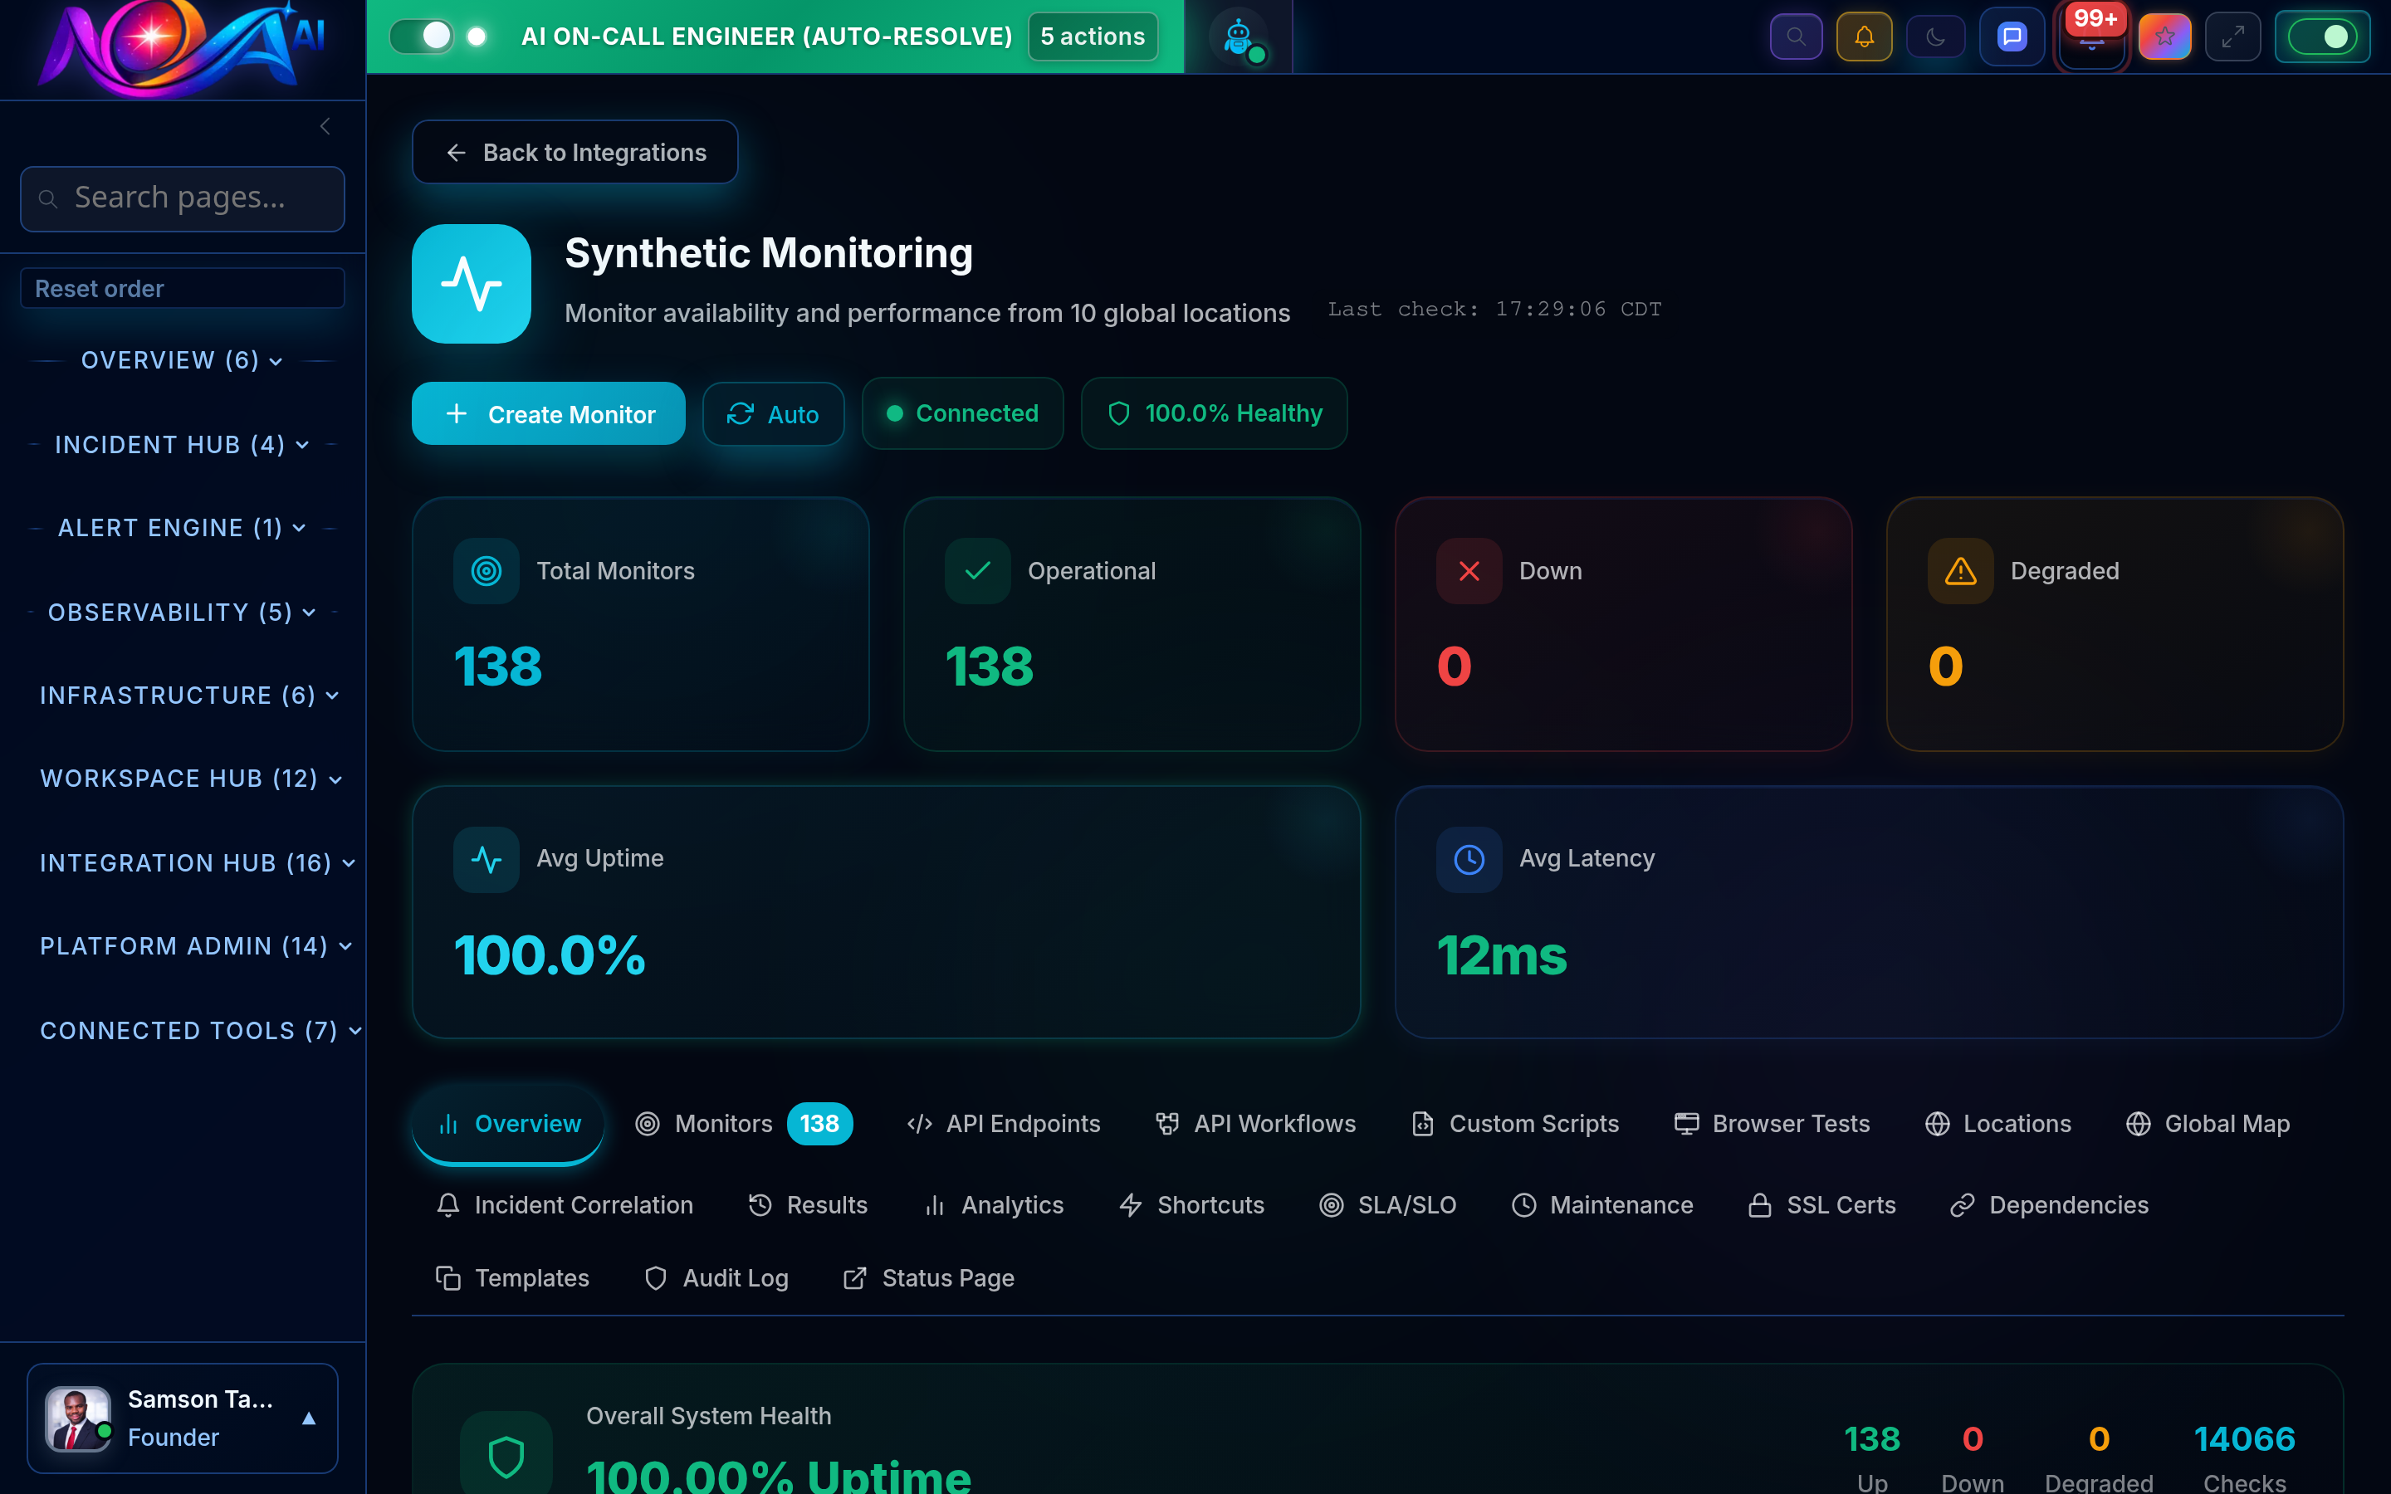Click the Search pages input field
The image size is (2391, 1494).
pyautogui.click(x=182, y=198)
